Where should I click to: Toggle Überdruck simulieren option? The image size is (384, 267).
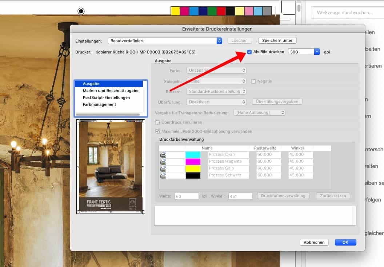point(157,123)
